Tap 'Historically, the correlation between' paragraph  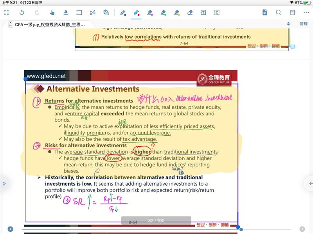click(x=130, y=187)
